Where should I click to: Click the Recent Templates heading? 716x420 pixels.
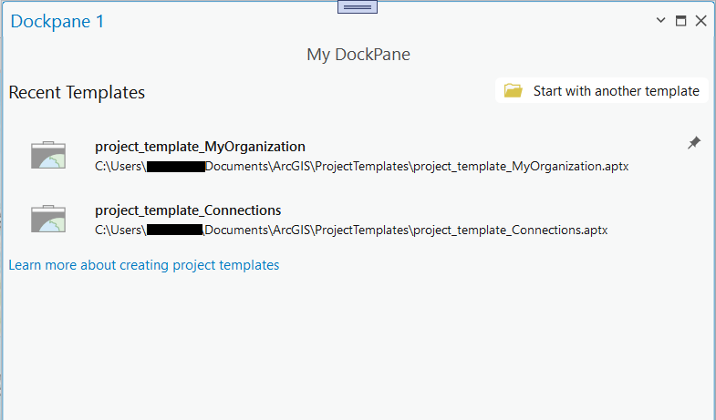point(77,92)
